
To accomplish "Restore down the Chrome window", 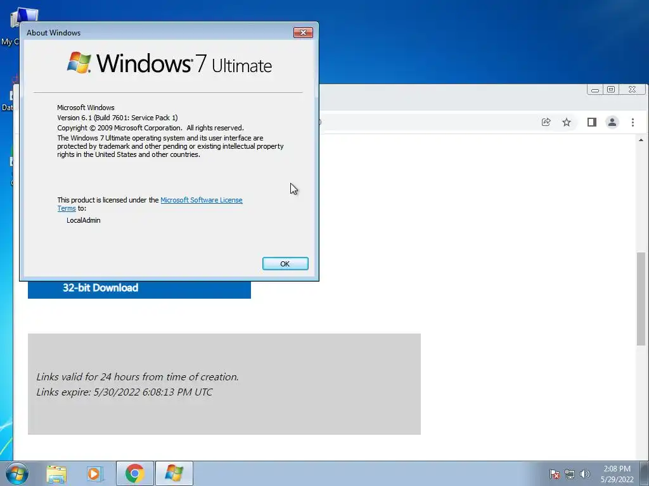I will click(x=611, y=90).
